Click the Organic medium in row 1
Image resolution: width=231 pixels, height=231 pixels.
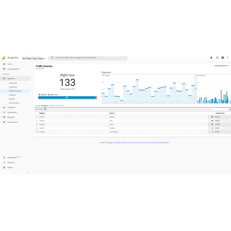(42, 117)
